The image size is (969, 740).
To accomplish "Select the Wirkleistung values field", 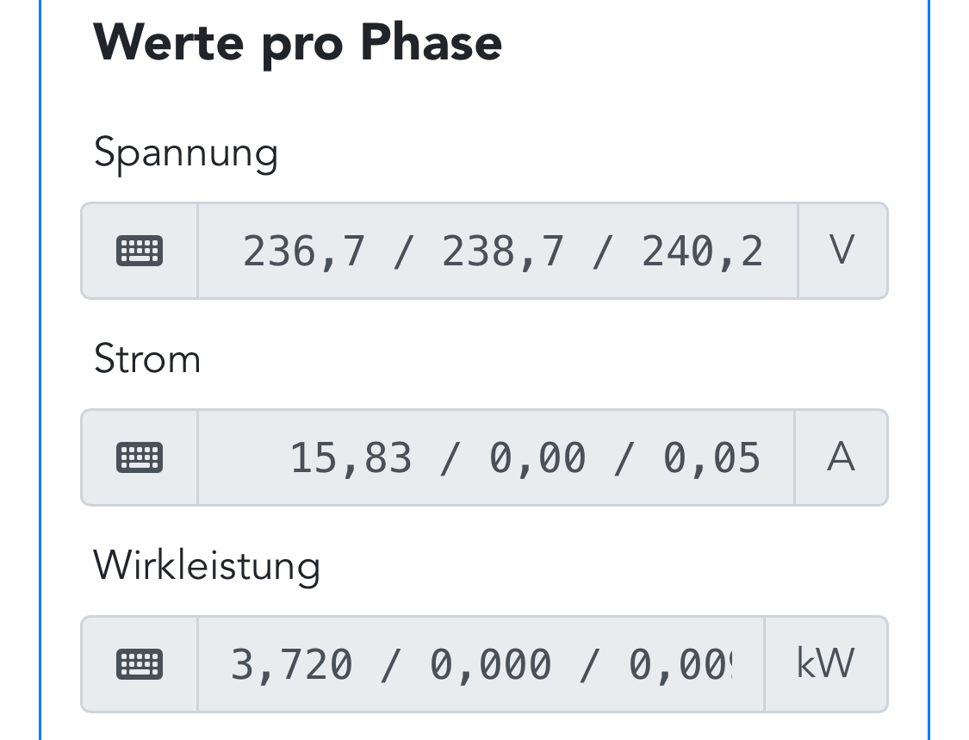I will coord(481,664).
